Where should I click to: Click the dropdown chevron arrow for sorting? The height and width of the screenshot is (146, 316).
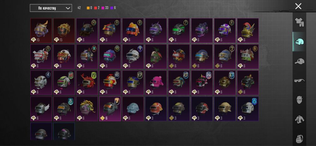coord(68,8)
